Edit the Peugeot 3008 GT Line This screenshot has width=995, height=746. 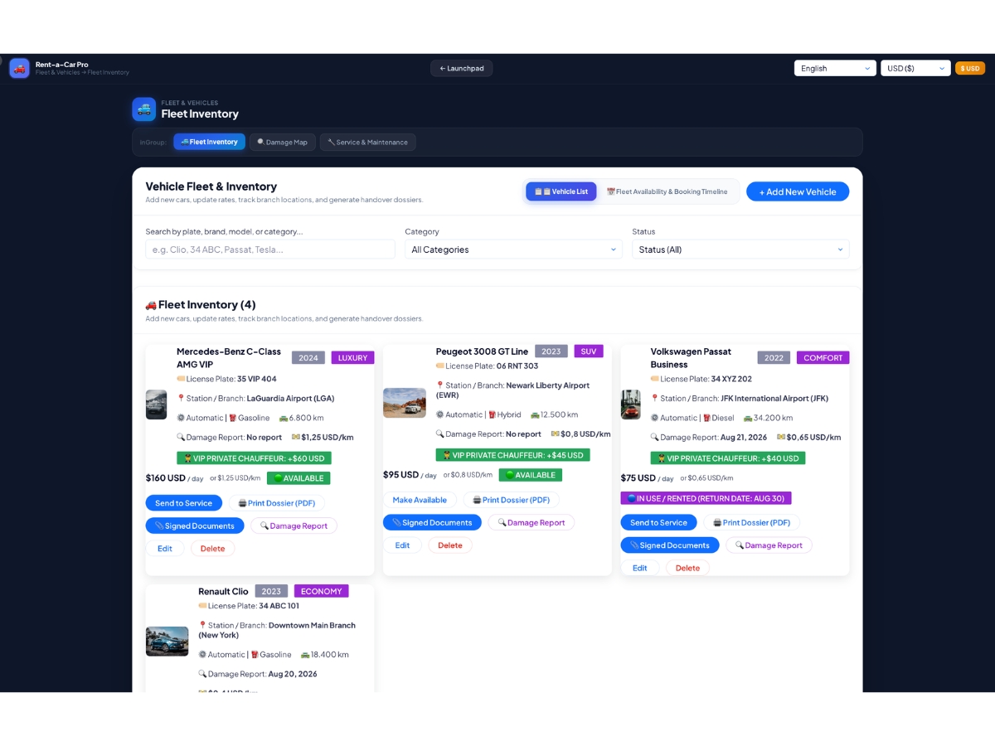(x=402, y=545)
